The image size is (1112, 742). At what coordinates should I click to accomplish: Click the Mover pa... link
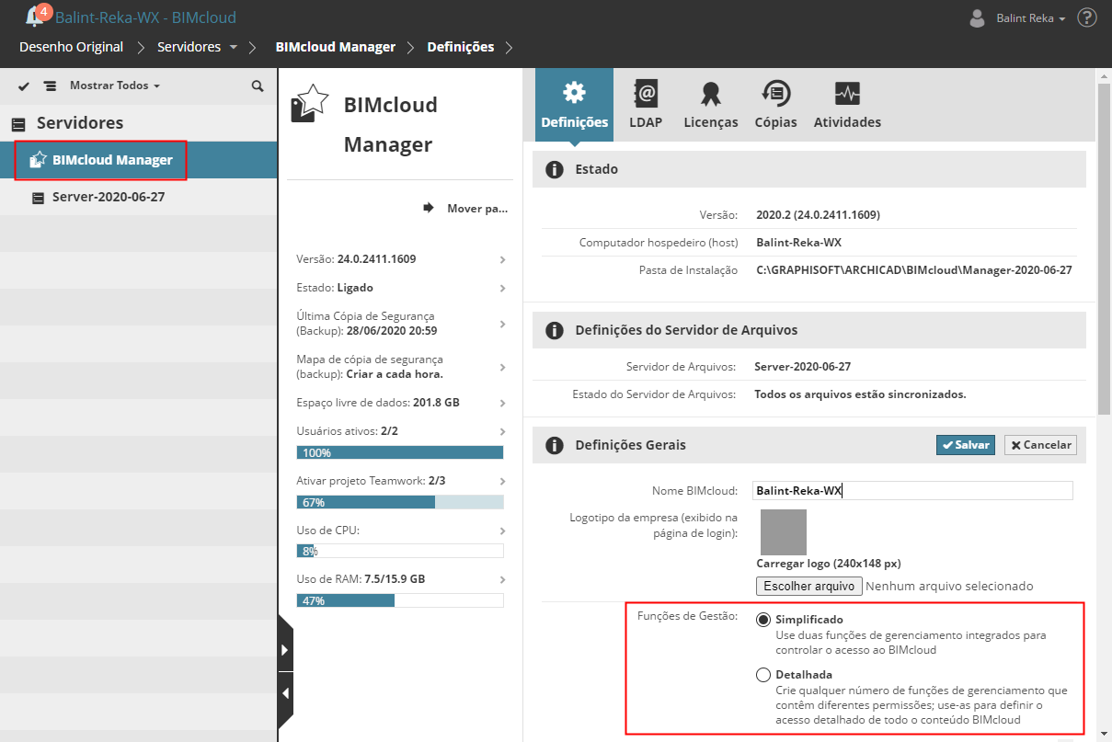pyautogui.click(x=477, y=209)
